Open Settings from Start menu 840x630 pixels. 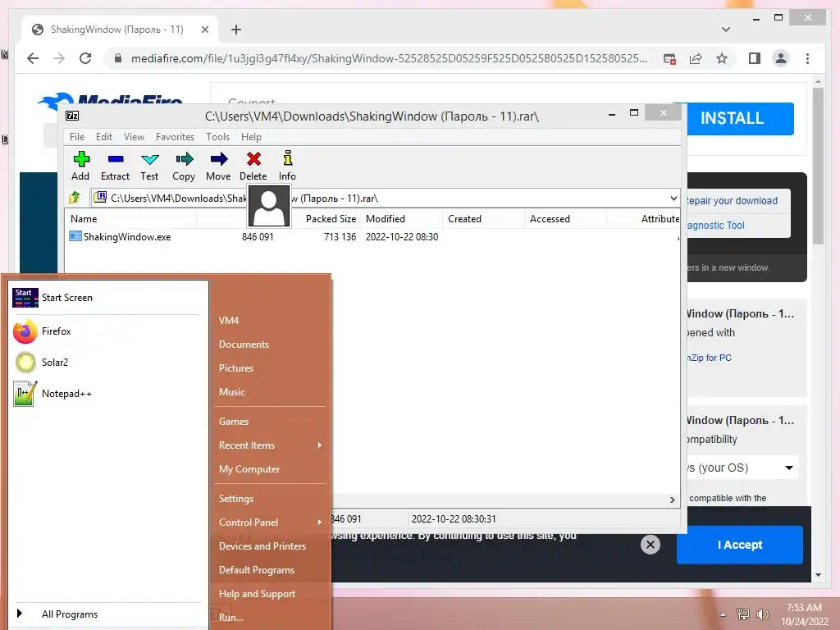coord(235,499)
